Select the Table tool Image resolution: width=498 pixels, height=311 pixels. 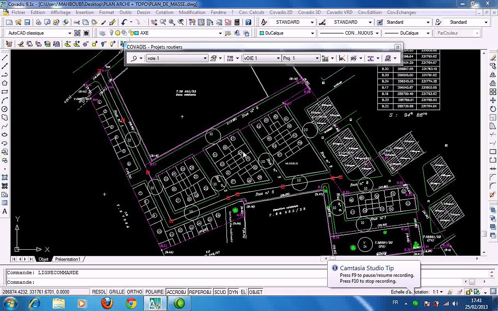coord(4,203)
